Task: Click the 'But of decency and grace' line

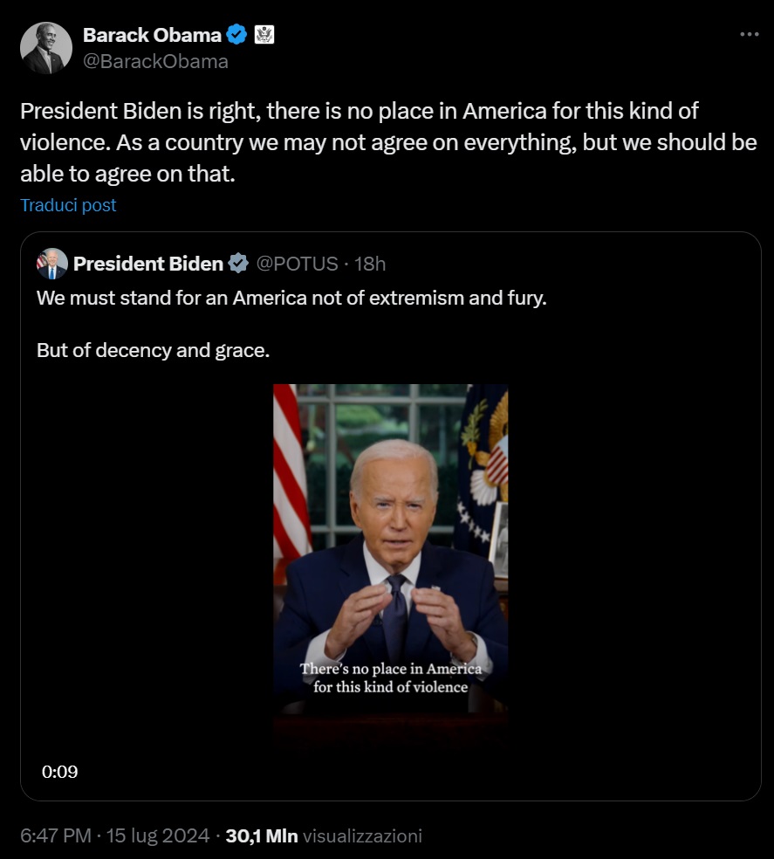Action: point(153,350)
